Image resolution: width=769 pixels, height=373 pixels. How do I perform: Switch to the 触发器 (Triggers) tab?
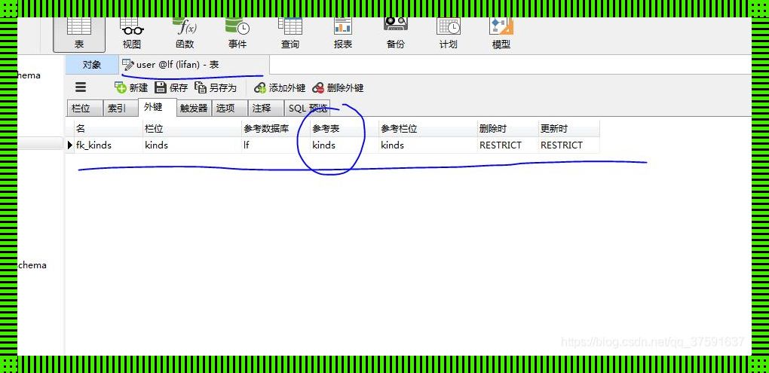[195, 109]
